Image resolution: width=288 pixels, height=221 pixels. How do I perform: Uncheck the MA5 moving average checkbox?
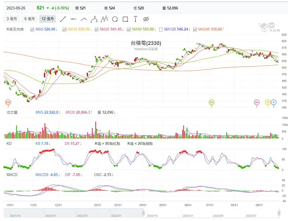click(32, 30)
